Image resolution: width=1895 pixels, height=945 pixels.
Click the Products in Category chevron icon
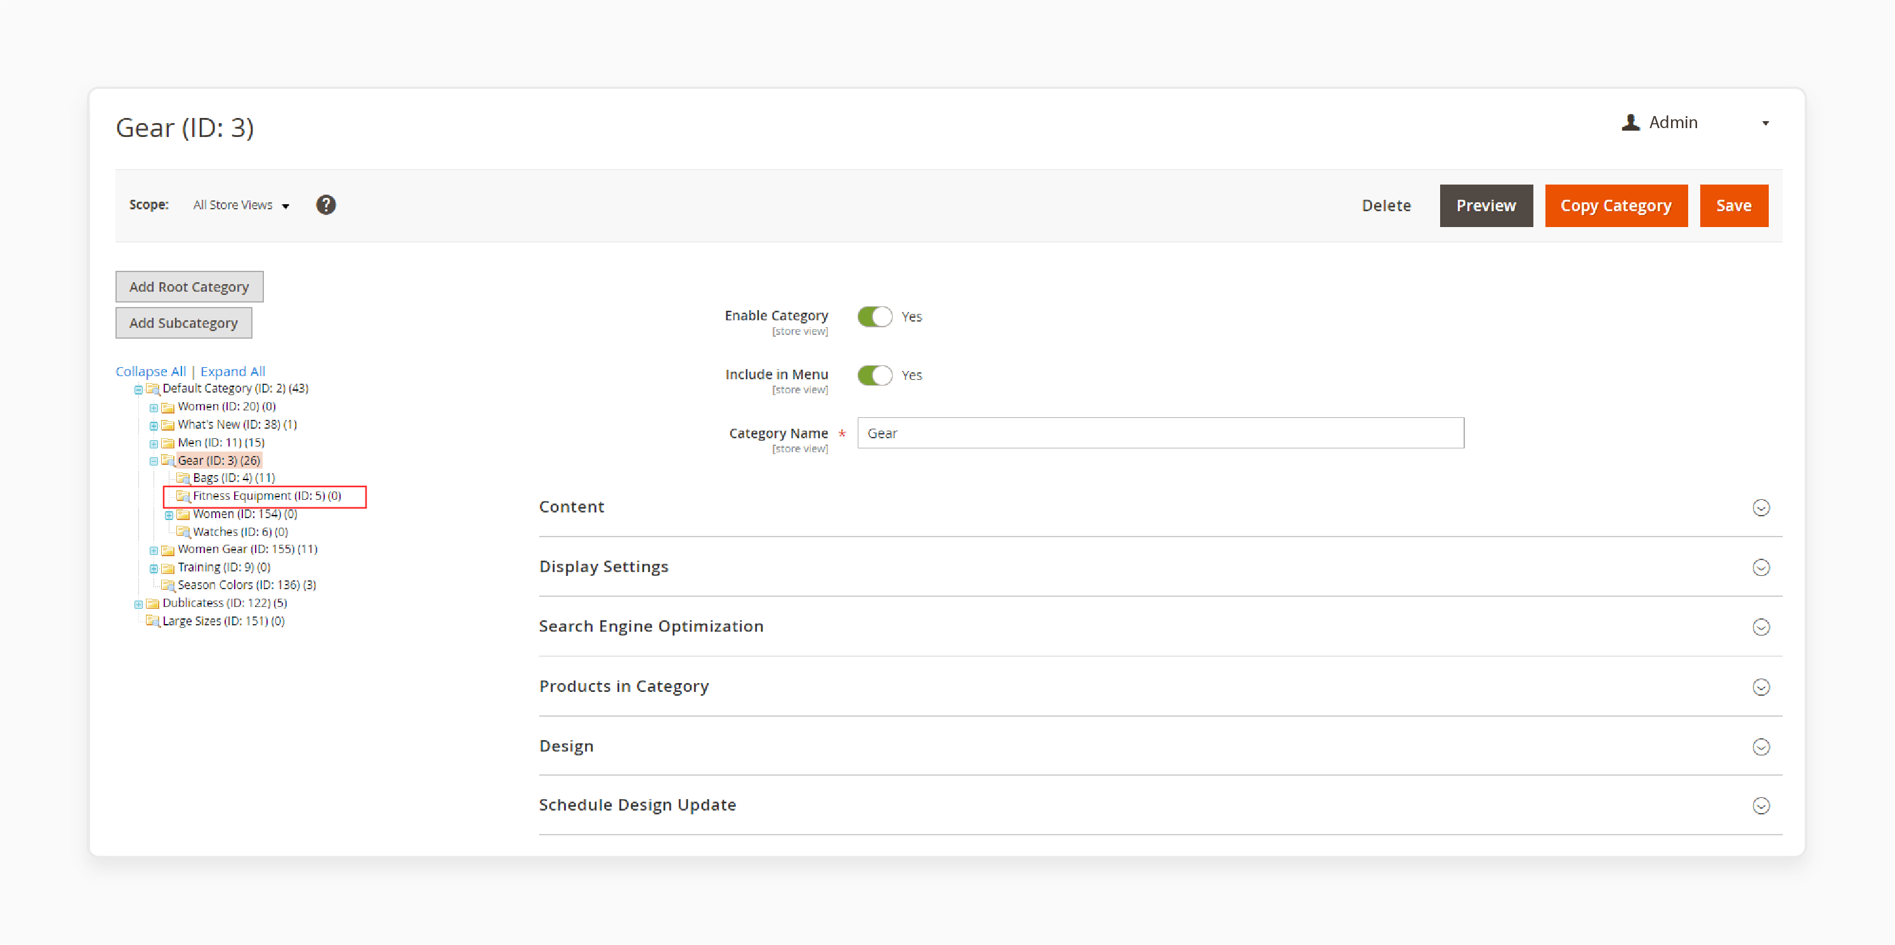click(x=1761, y=687)
